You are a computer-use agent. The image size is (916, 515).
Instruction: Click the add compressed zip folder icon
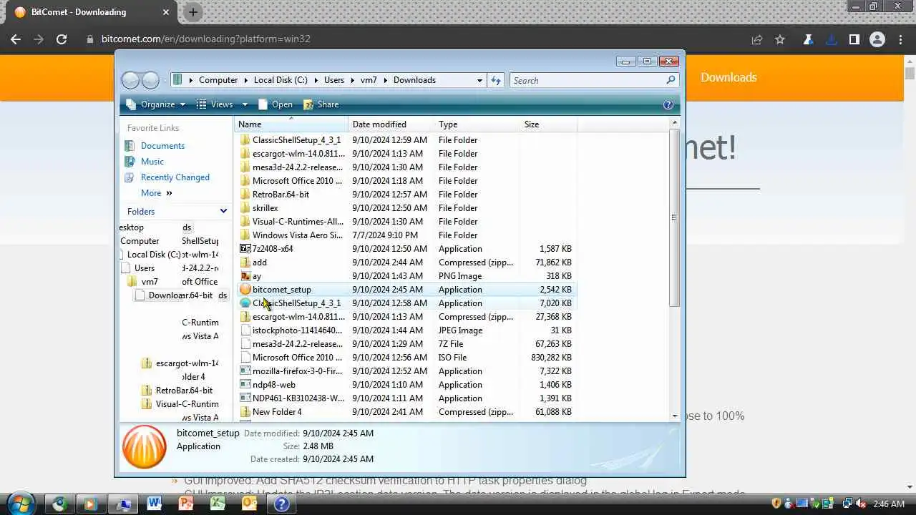tap(245, 263)
